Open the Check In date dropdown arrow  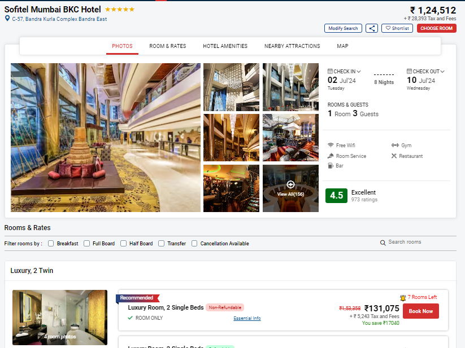(359, 72)
